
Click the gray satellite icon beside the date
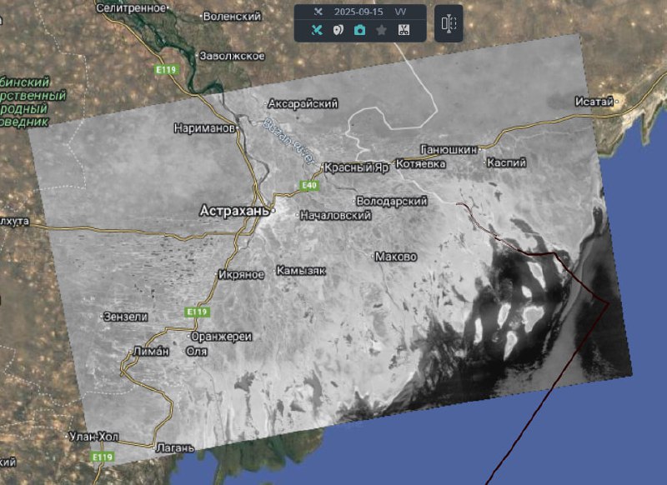click(x=317, y=12)
